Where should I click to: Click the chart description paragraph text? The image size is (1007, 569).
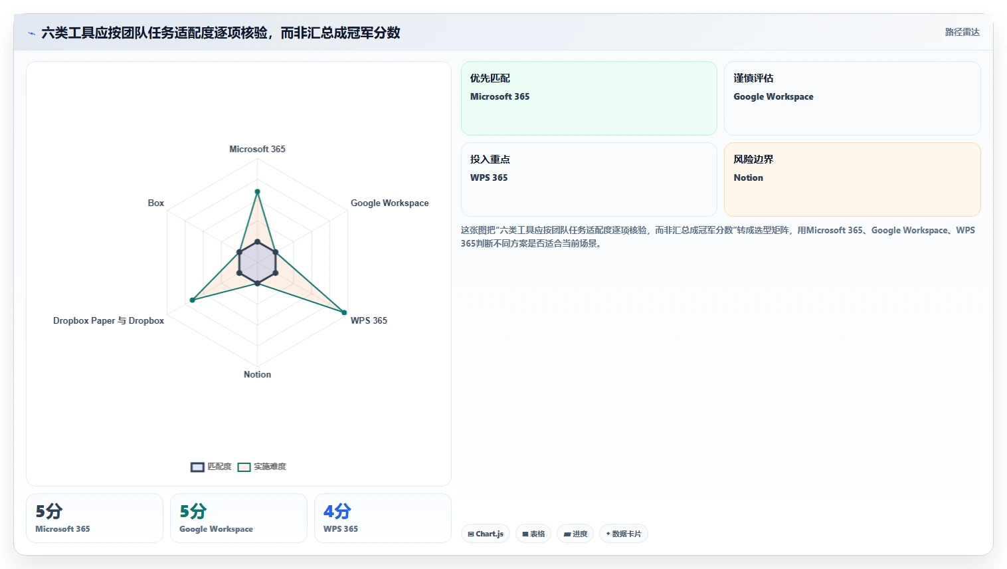[718, 237]
